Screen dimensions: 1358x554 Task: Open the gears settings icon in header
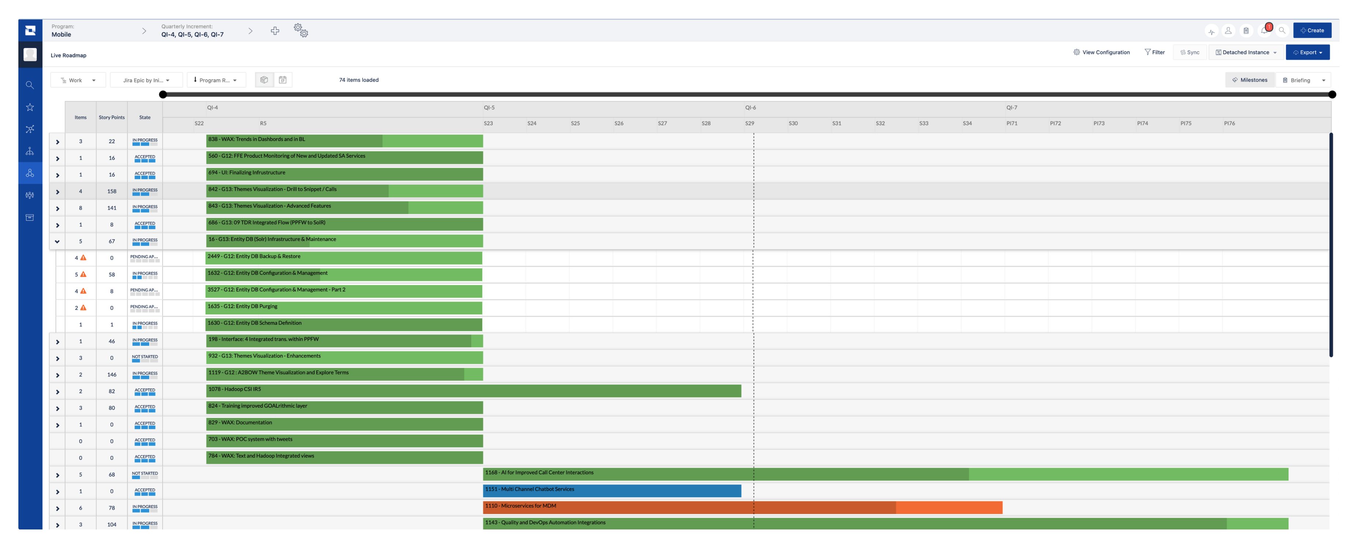click(301, 30)
